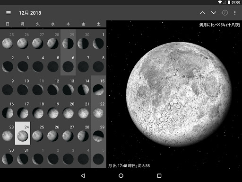Select December 9 moon phase

point(8,87)
